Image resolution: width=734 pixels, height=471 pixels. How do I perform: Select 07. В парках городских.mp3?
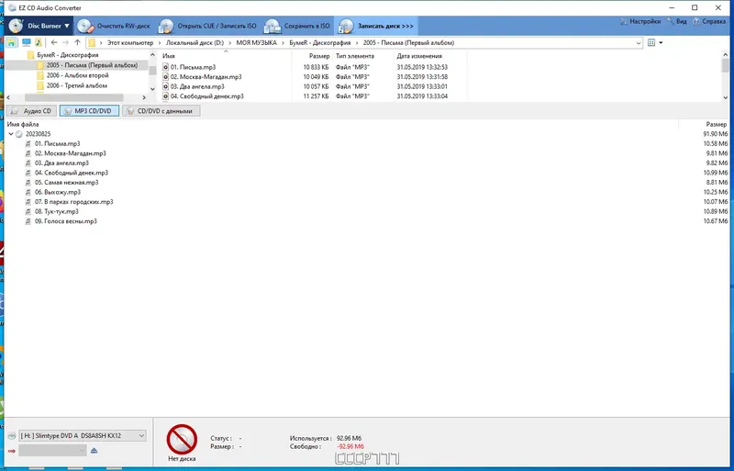tap(74, 202)
